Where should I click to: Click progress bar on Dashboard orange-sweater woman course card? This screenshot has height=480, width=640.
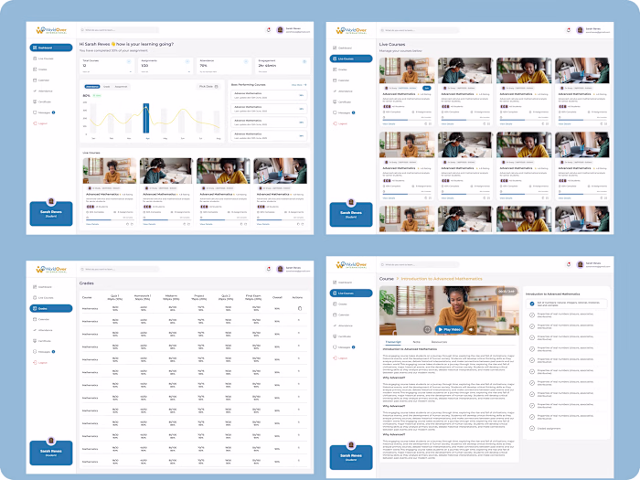click(x=110, y=220)
